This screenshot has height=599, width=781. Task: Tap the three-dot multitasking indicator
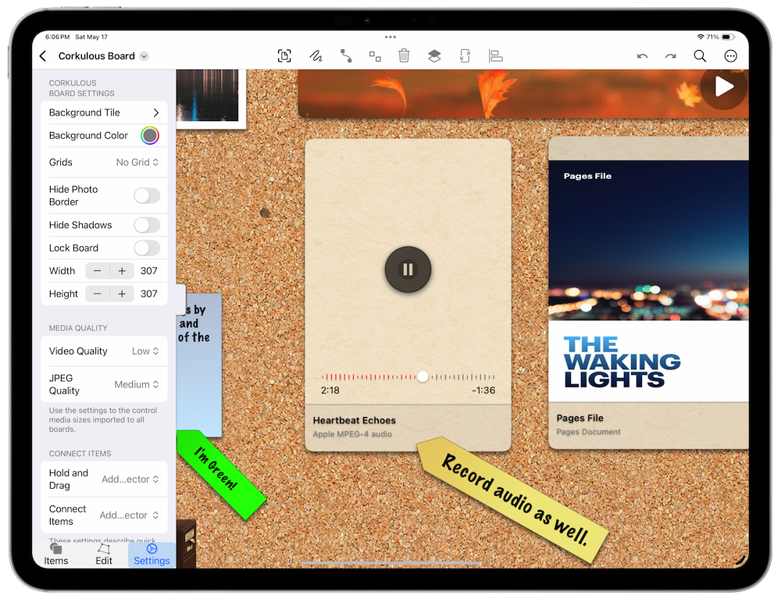390,37
